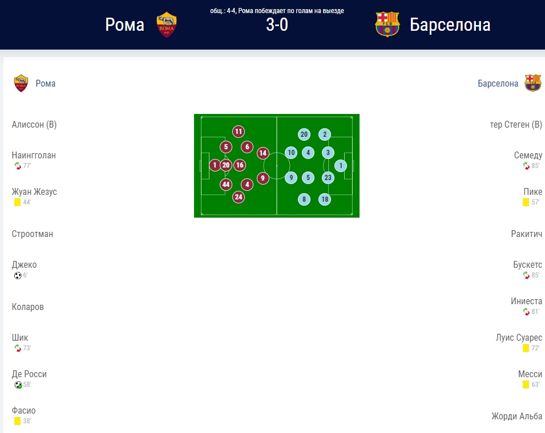The width and height of the screenshot is (545, 433).
Task: Select Barcelona player number 20 on the pitch
Action: click(x=304, y=134)
